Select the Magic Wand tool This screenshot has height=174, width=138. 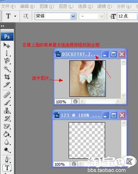point(7,69)
